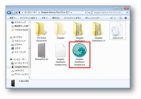Select the BackupPlus.ico file

[41, 52]
